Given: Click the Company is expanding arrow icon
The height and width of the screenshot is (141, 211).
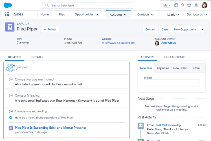Looking at the screenshot, I should (x=11, y=112).
